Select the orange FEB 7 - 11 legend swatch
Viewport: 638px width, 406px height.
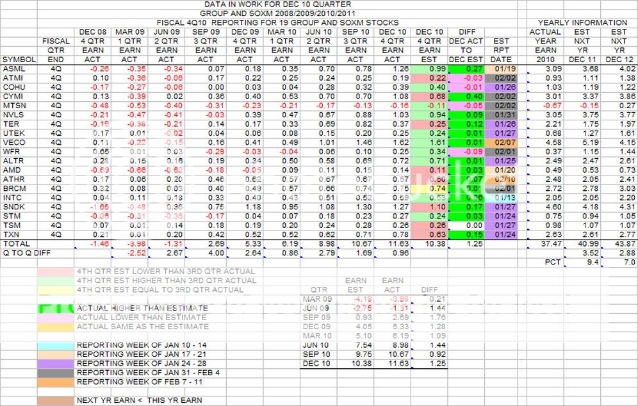tap(56, 382)
